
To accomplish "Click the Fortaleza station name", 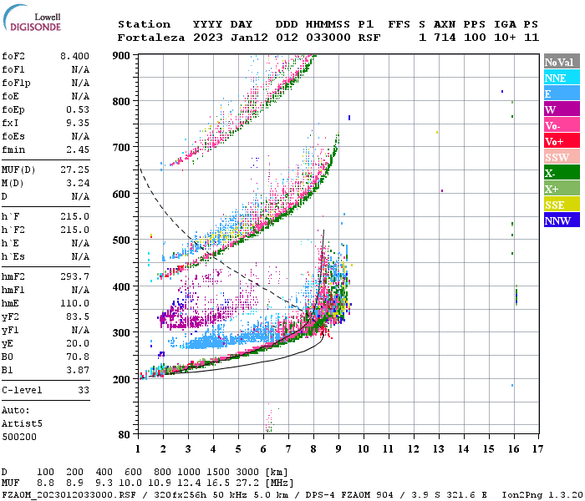I will click(x=151, y=38).
